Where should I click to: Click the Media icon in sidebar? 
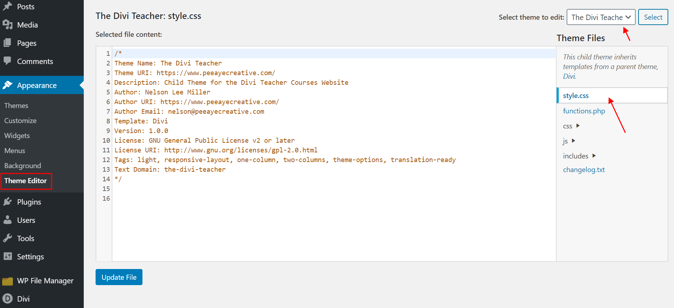pos(8,25)
